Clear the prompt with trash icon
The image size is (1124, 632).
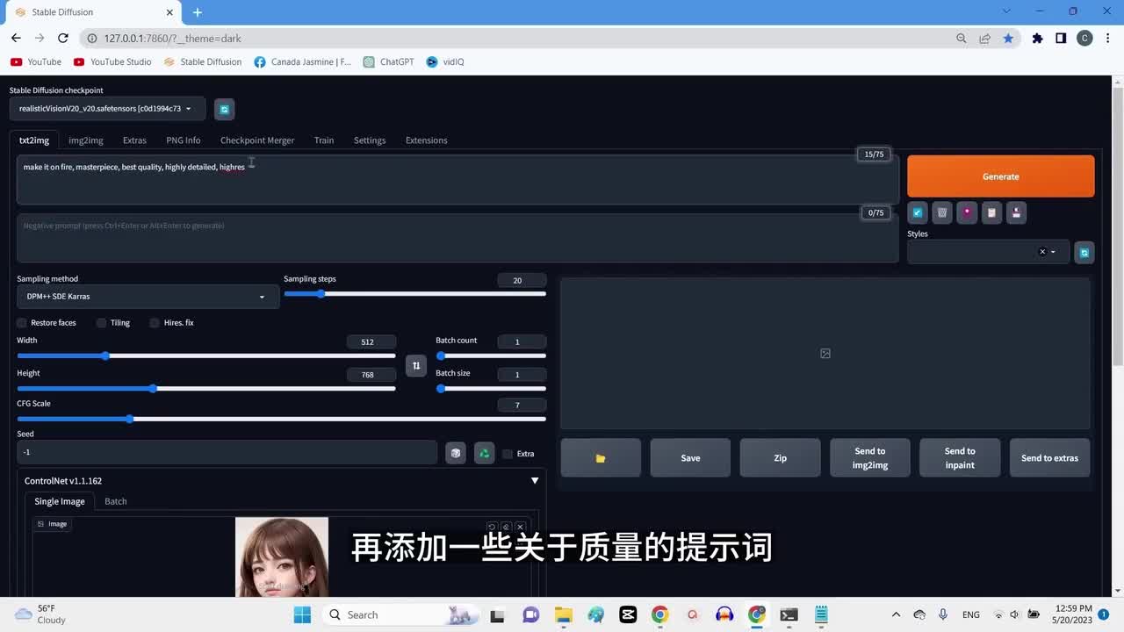pyautogui.click(x=942, y=212)
